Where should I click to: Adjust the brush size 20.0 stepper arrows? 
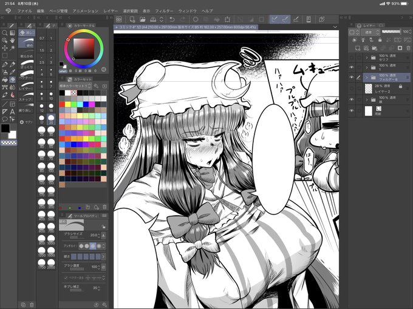click(99, 236)
